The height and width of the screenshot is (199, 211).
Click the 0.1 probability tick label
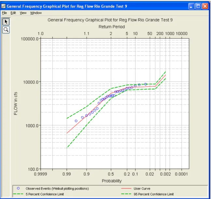click(135, 174)
